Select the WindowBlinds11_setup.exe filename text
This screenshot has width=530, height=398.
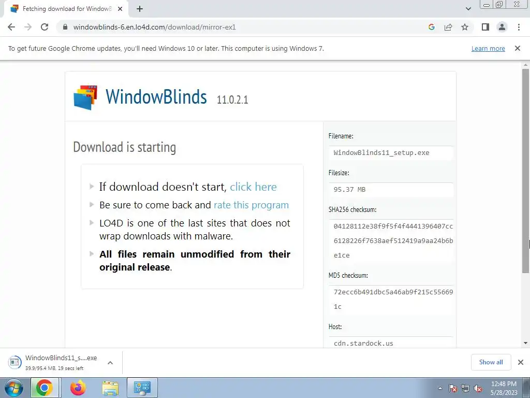click(x=381, y=153)
